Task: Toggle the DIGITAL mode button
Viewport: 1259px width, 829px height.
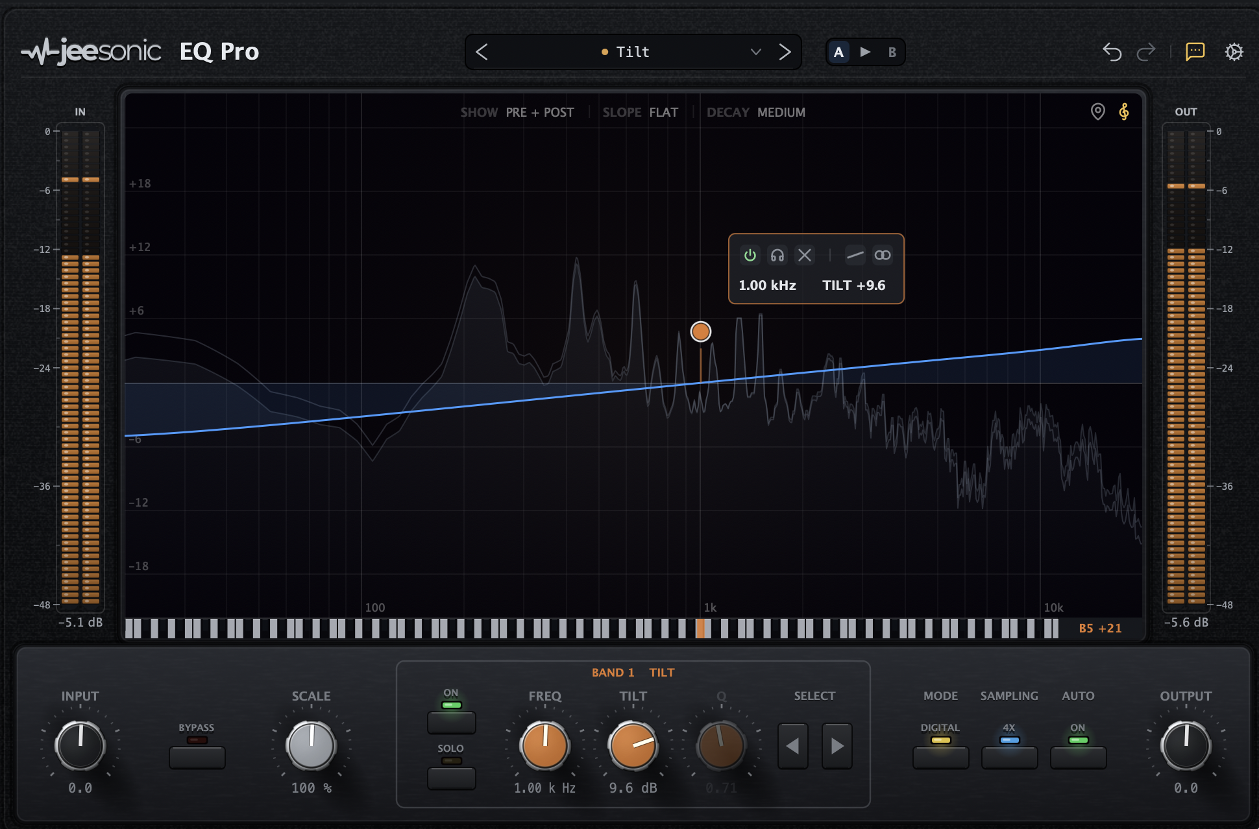Action: tap(940, 757)
